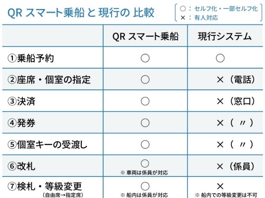Click the legend × for 有人対応

coord(183,18)
